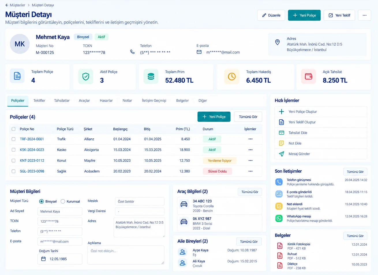Open the row actions menu for TRF-2024-0001
The image size is (378, 275).
point(250,139)
